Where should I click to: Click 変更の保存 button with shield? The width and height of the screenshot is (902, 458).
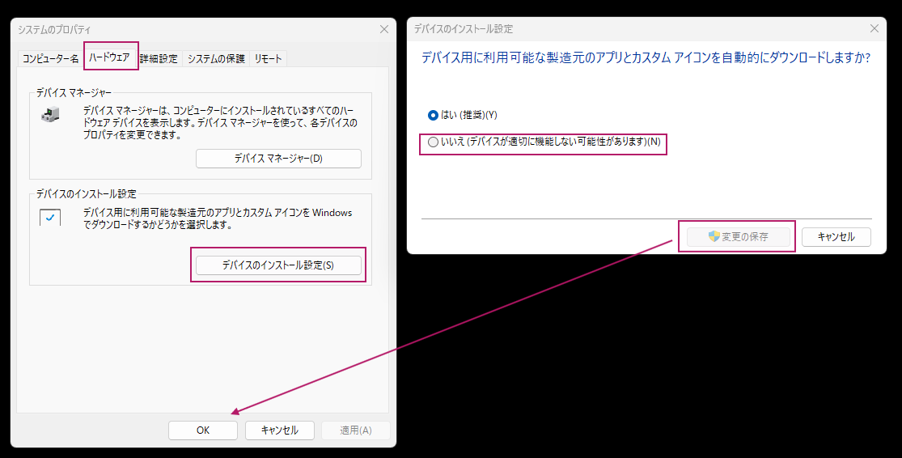(x=738, y=236)
